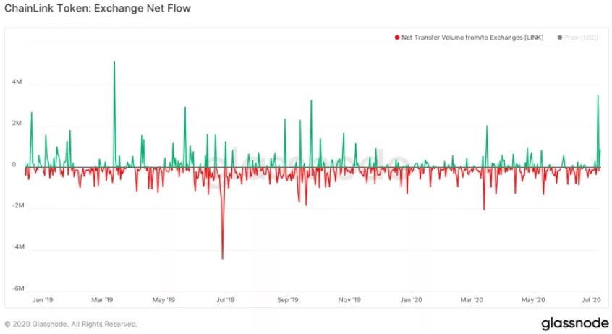
Task: Click the Sep '19 x-axis label
Action: coord(288,300)
